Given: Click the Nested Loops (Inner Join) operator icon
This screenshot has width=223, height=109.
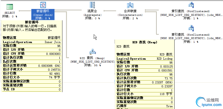Looking at the screenshot, I should pyautogui.click(x=43, y=5).
